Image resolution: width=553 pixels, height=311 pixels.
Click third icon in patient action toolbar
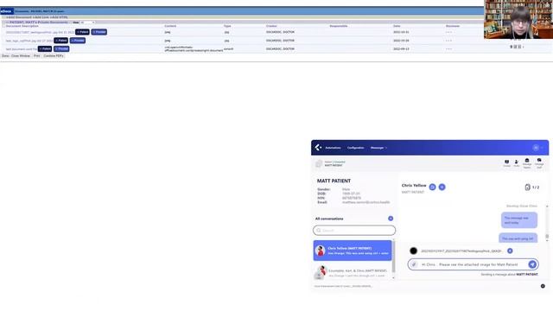[x=527, y=163]
